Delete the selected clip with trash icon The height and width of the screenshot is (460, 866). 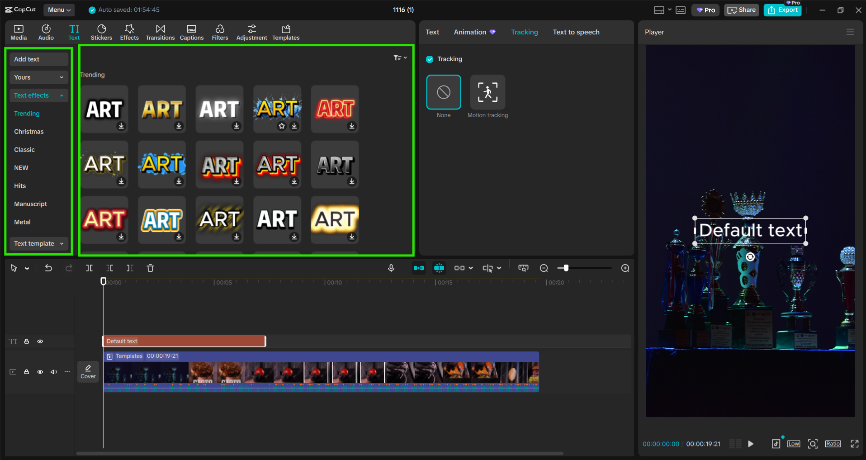(151, 268)
